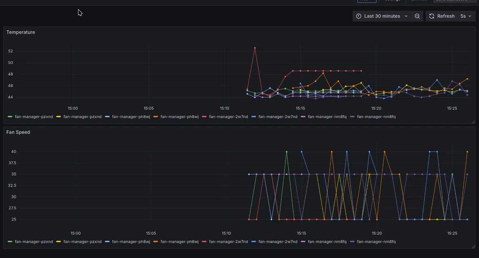Click the 15:15 label on Temperature x-axis
479x258 pixels.
[x=300, y=108]
